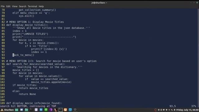
Task: Click the comment MENU OPTION 2/3 on line 95
Action: pos(51,61)
